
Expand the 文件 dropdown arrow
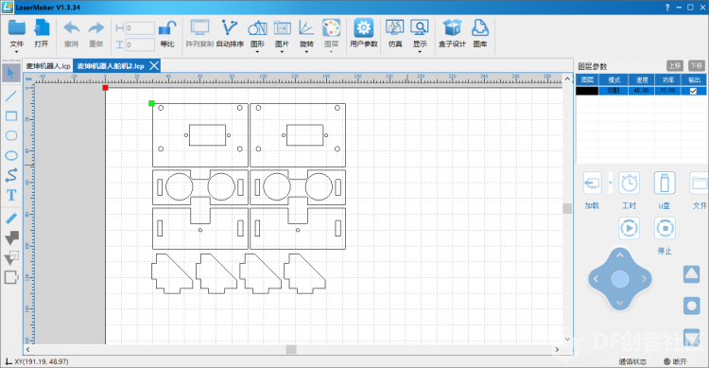tap(16, 52)
